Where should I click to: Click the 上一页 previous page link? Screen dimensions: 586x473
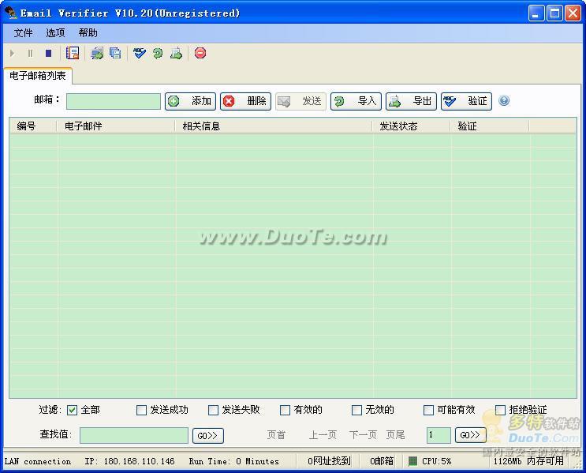[323, 435]
